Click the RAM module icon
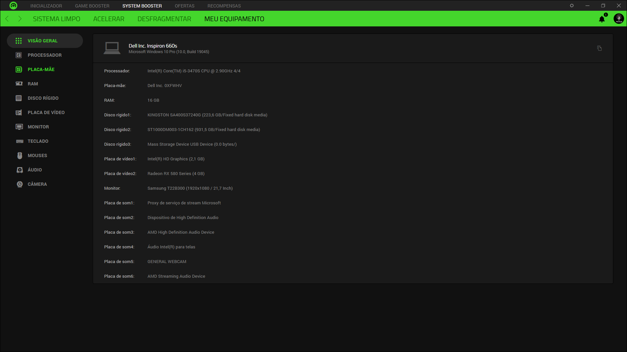 pos(19,84)
